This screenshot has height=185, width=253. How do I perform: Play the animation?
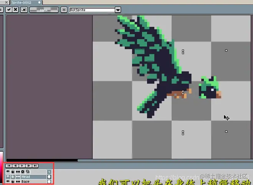(x=22, y=166)
